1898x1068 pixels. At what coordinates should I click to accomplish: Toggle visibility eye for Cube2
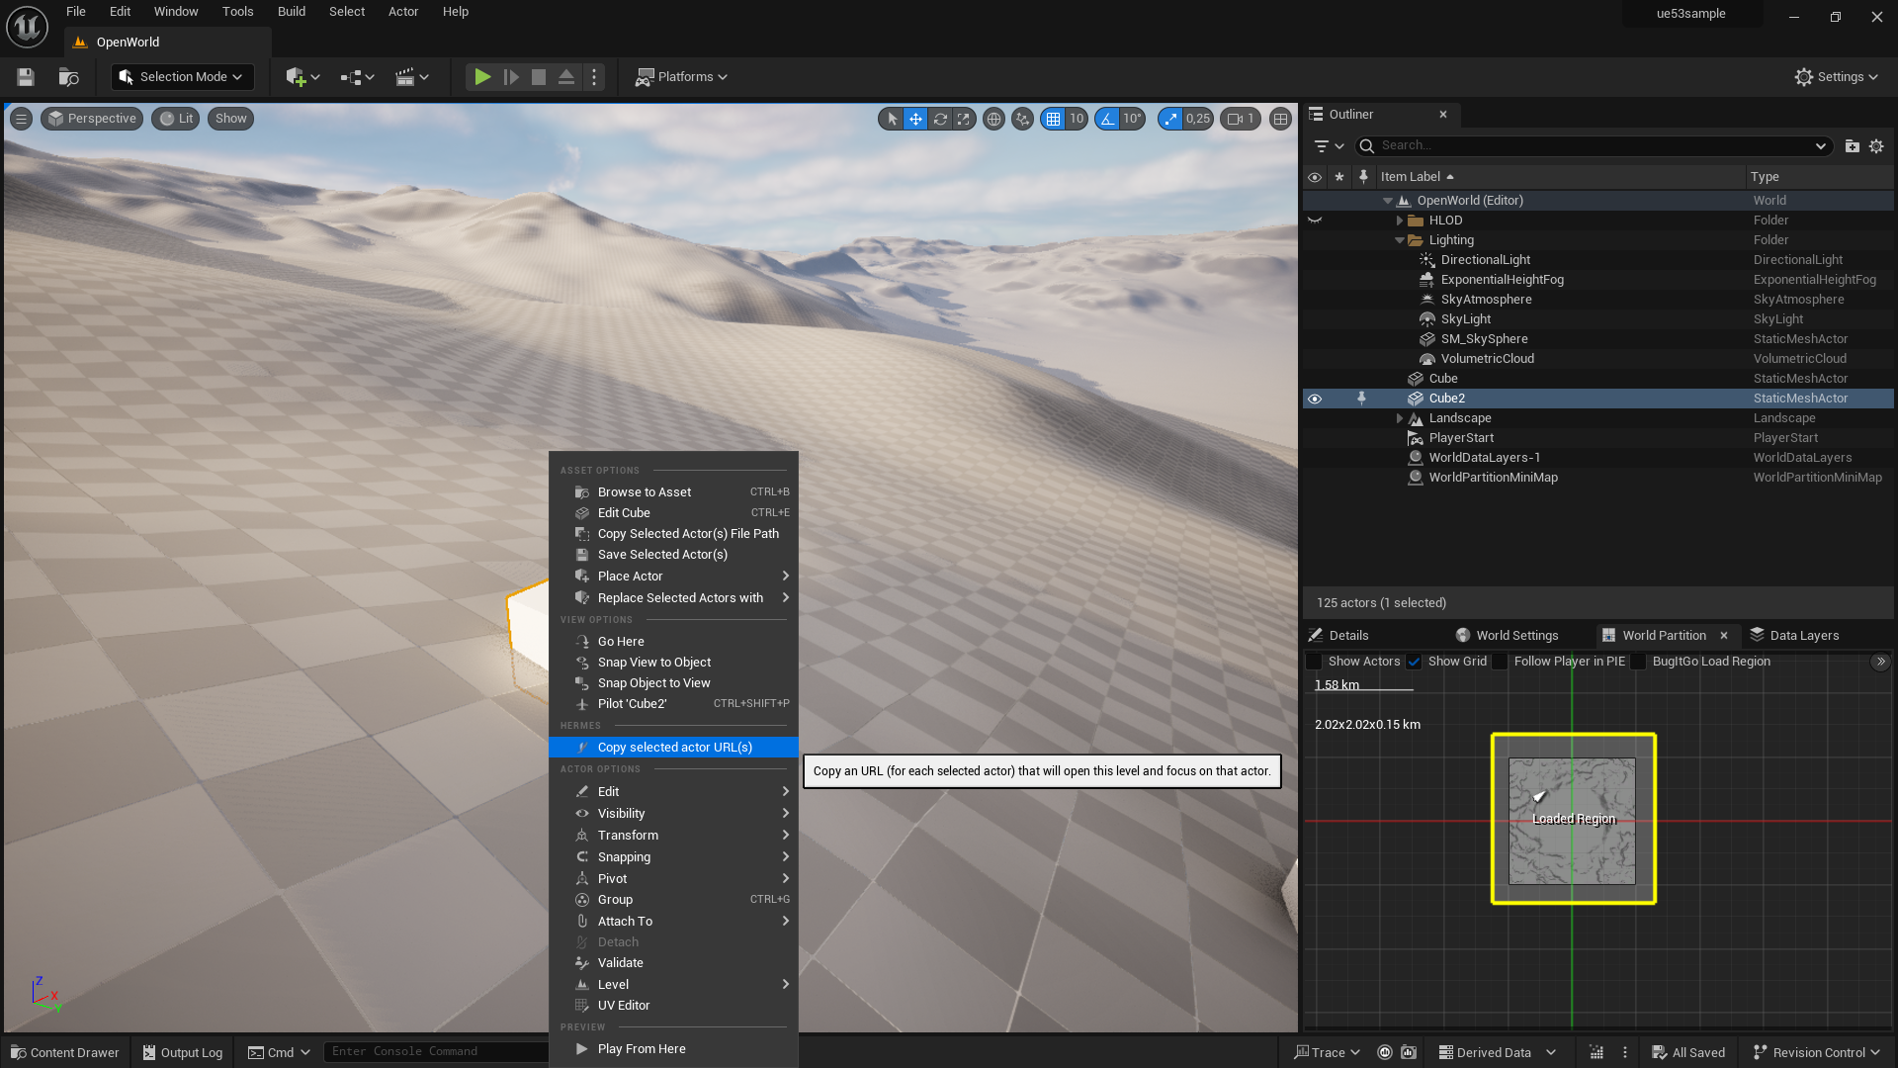(1315, 399)
